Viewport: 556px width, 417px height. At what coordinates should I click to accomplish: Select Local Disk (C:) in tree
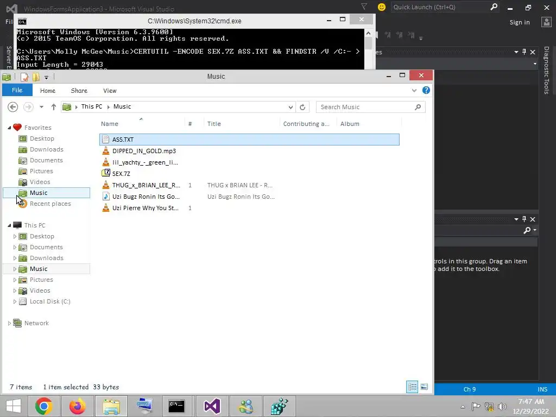pyautogui.click(x=49, y=301)
